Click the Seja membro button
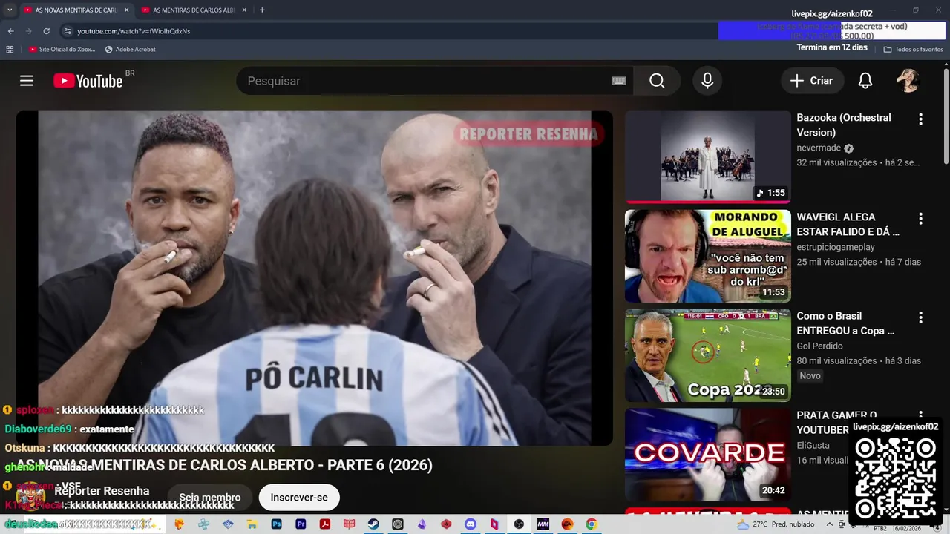 pyautogui.click(x=210, y=498)
